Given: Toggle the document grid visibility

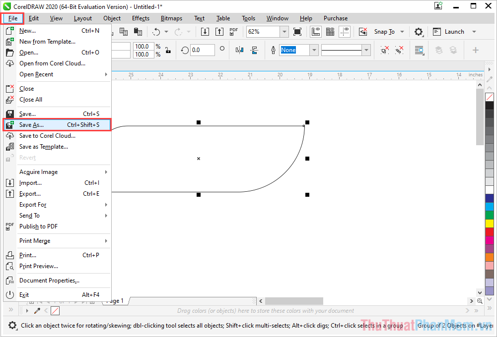Looking at the screenshot, I should [330, 31].
